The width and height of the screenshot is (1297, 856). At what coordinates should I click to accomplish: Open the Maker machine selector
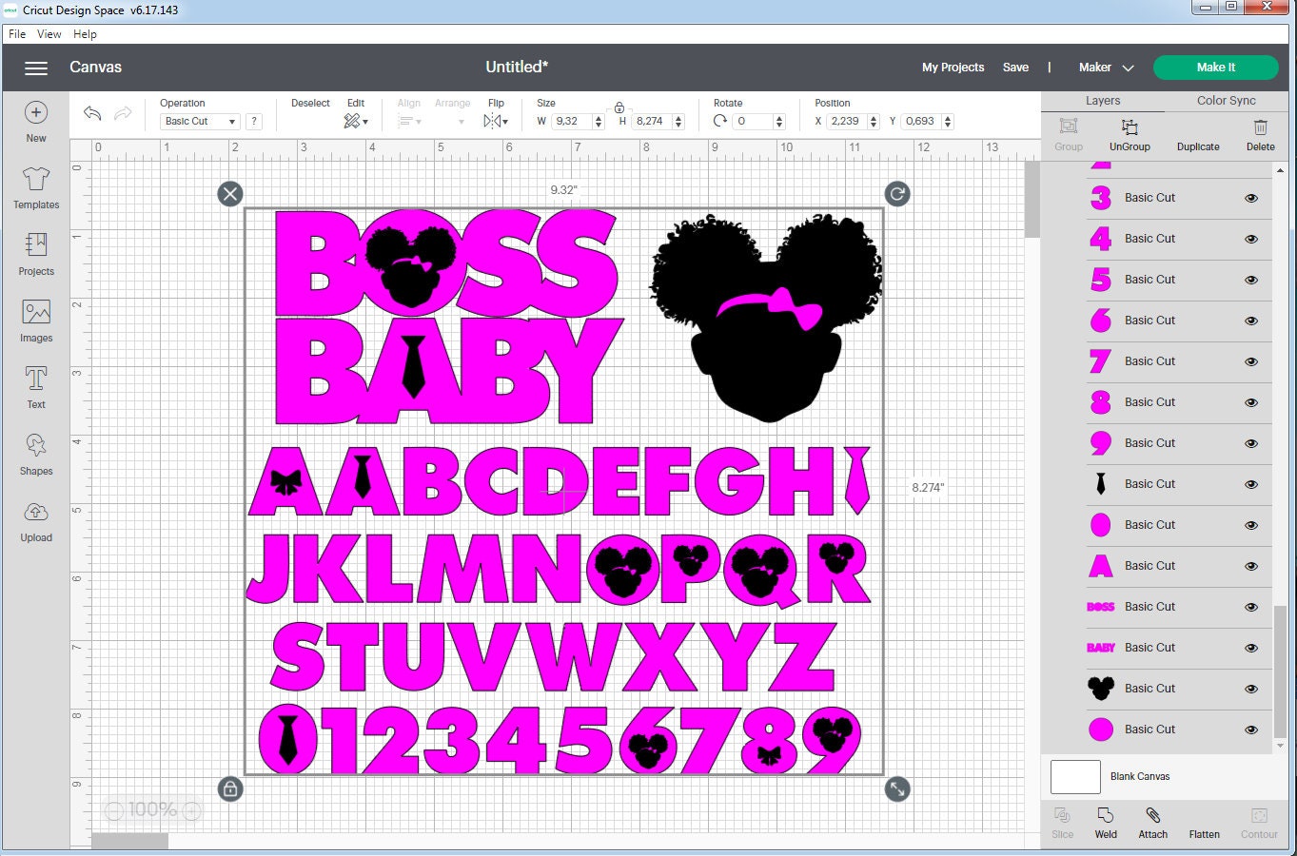tap(1105, 68)
